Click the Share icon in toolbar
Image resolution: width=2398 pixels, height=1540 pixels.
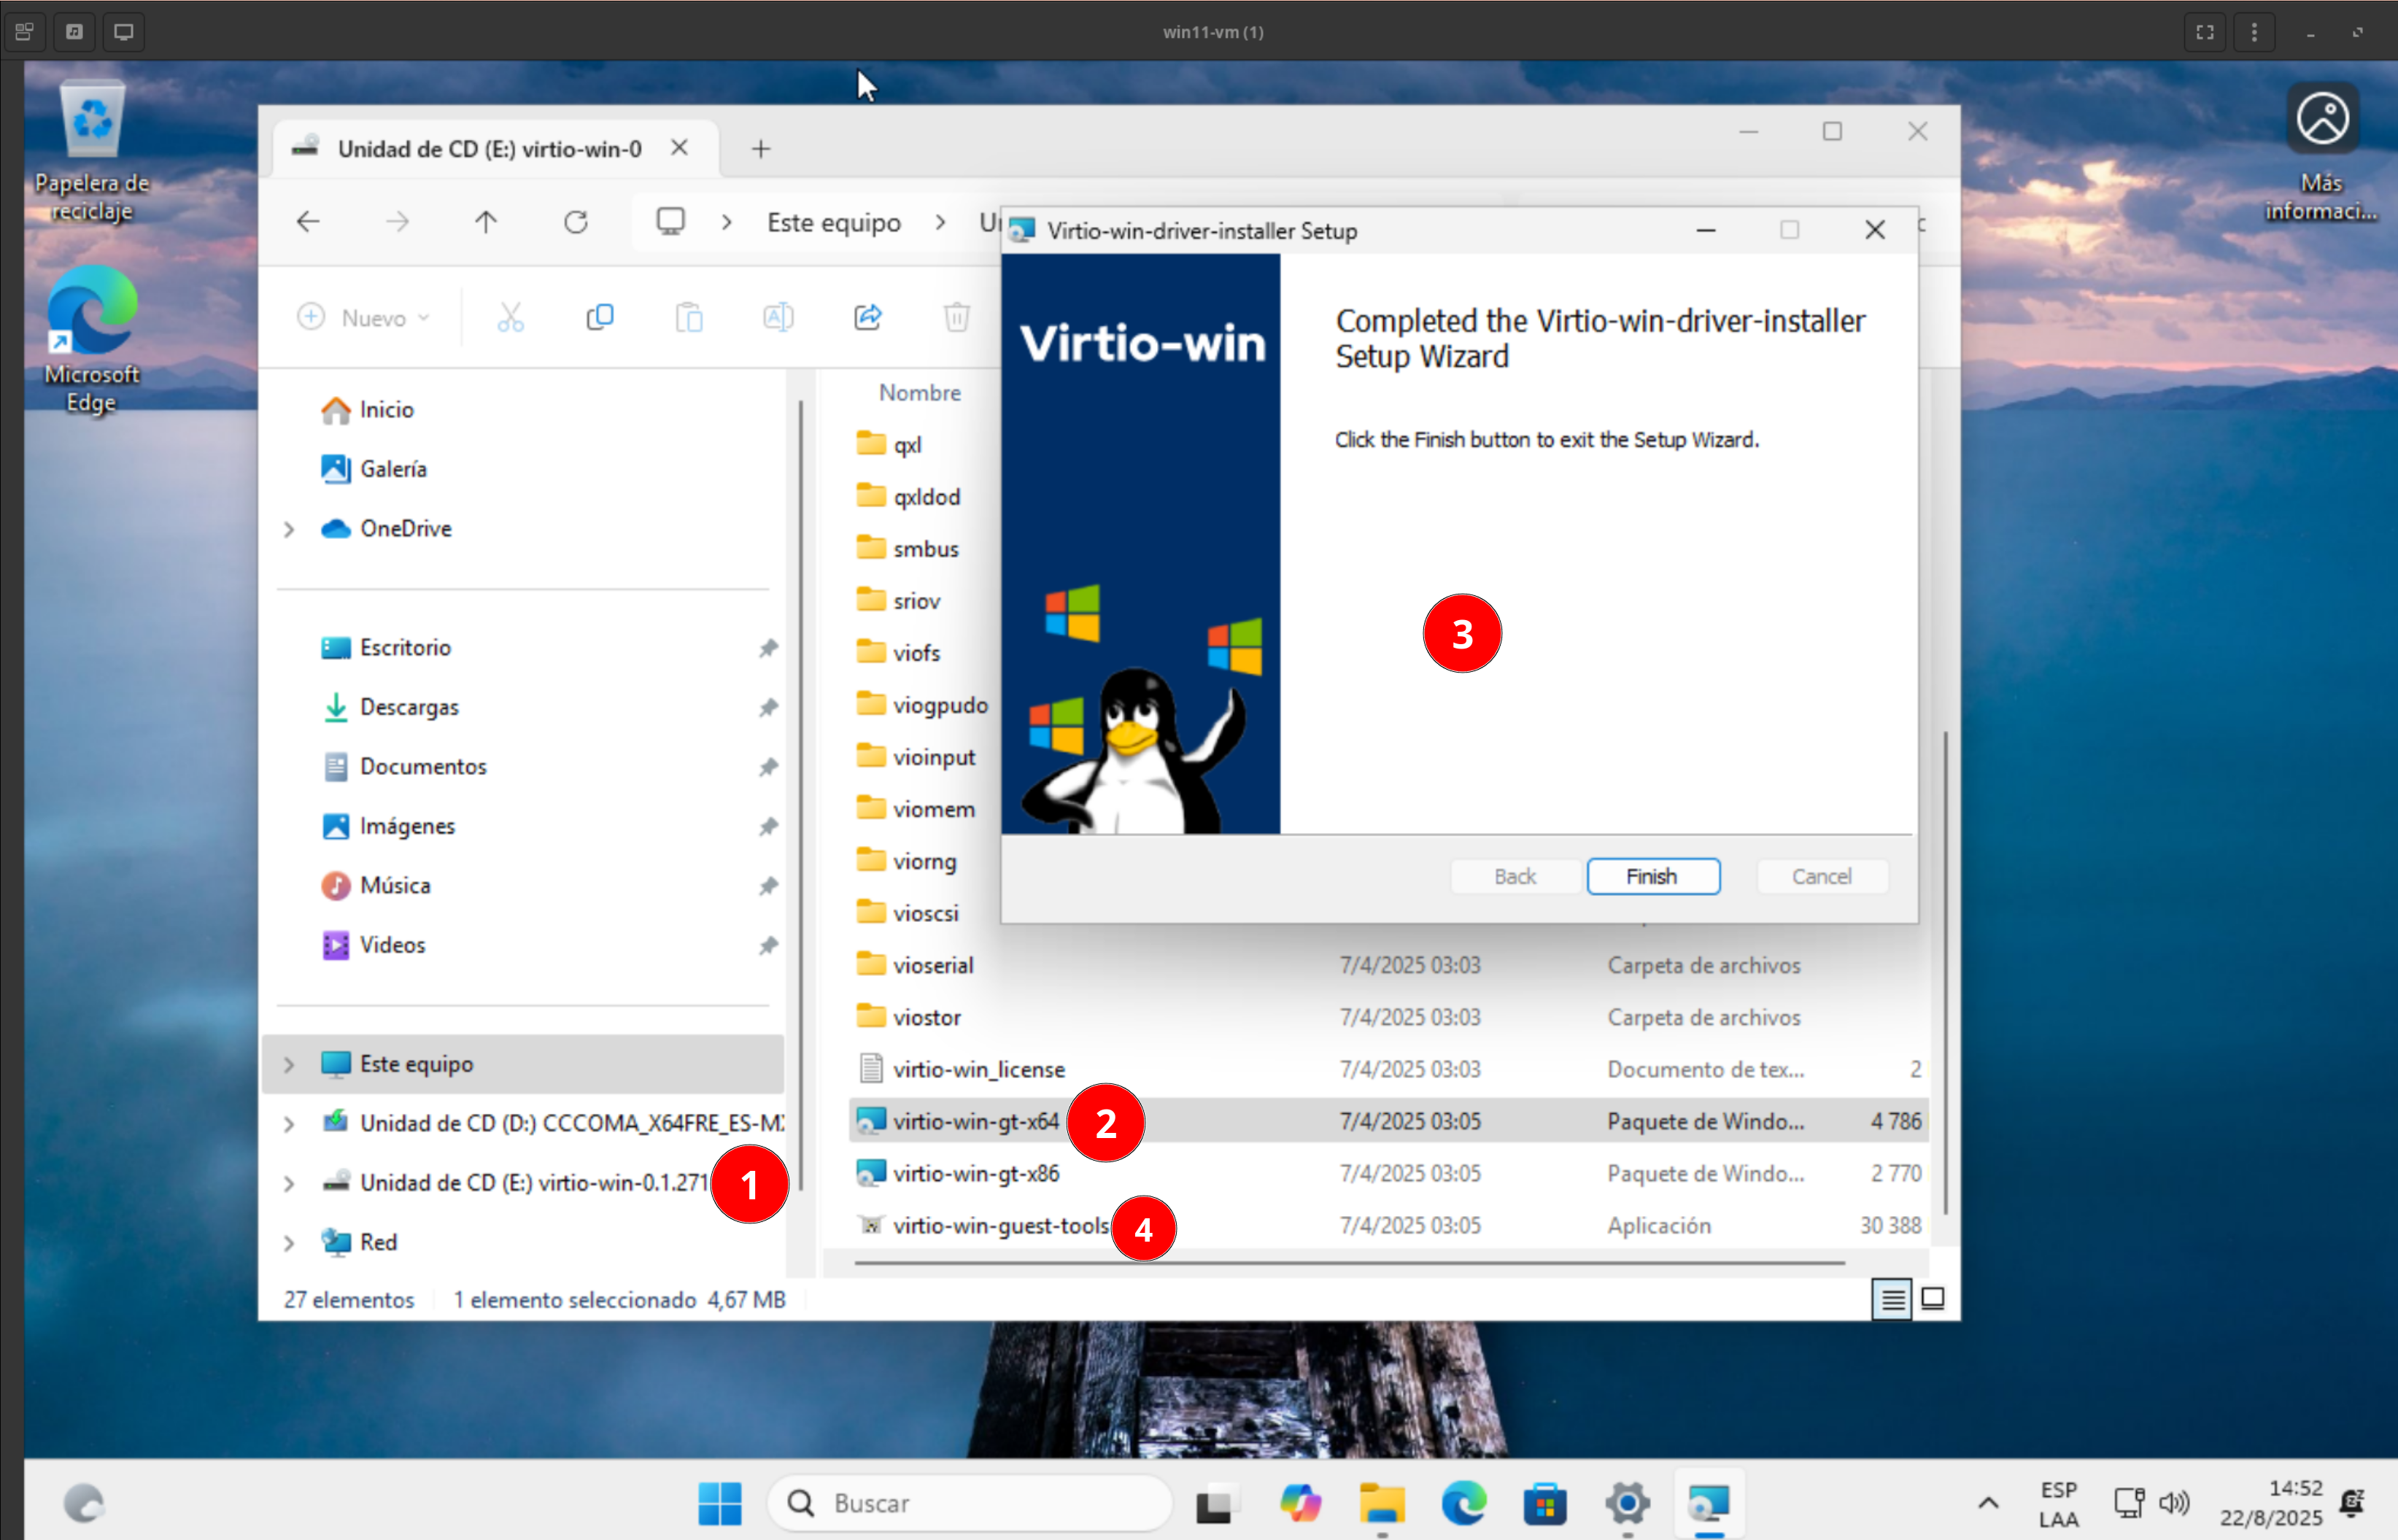[867, 317]
